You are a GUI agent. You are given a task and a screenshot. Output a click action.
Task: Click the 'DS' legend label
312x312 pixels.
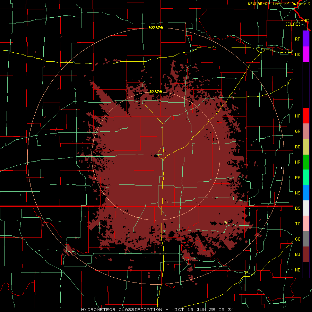(x=297, y=208)
